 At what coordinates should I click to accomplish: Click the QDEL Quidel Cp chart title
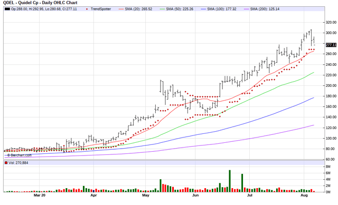click(40, 3)
